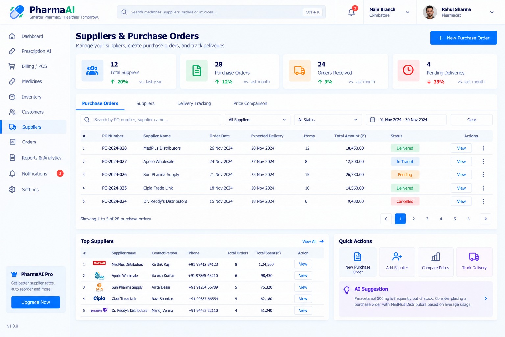Select the Purchase Orders tab
This screenshot has height=337, width=505.
pos(100,103)
